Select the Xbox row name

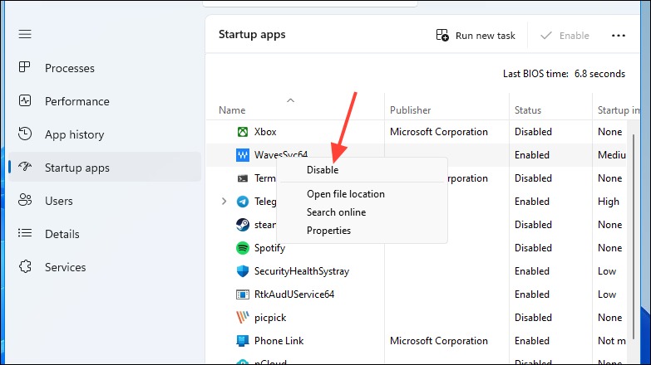(x=265, y=132)
